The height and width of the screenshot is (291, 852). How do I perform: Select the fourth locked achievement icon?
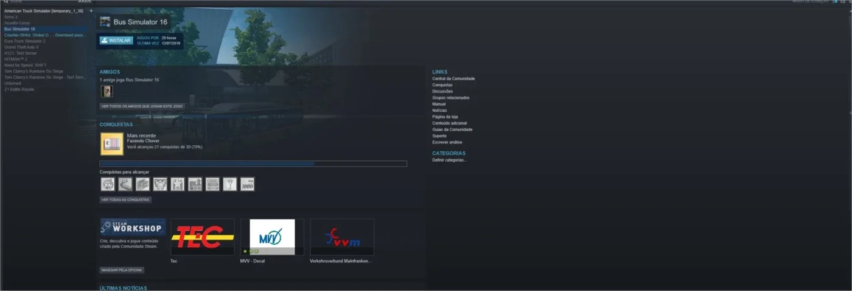[160, 184]
